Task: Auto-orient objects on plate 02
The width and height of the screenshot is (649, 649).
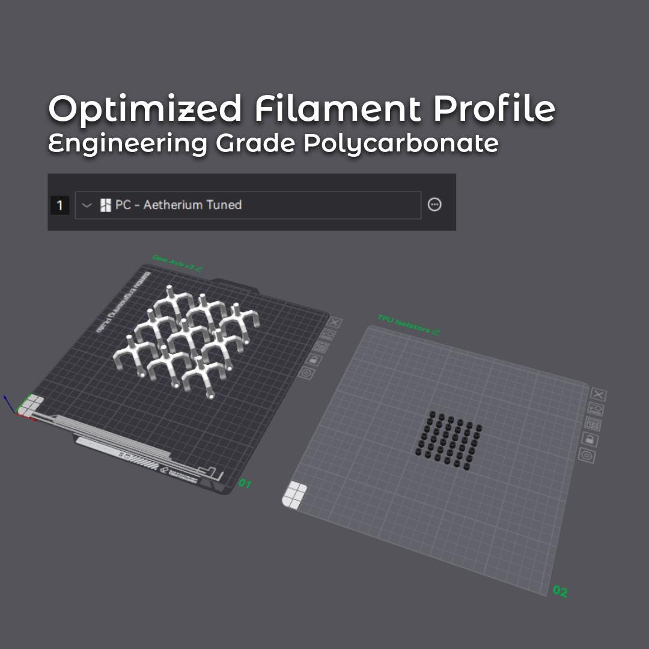Action: (596, 409)
